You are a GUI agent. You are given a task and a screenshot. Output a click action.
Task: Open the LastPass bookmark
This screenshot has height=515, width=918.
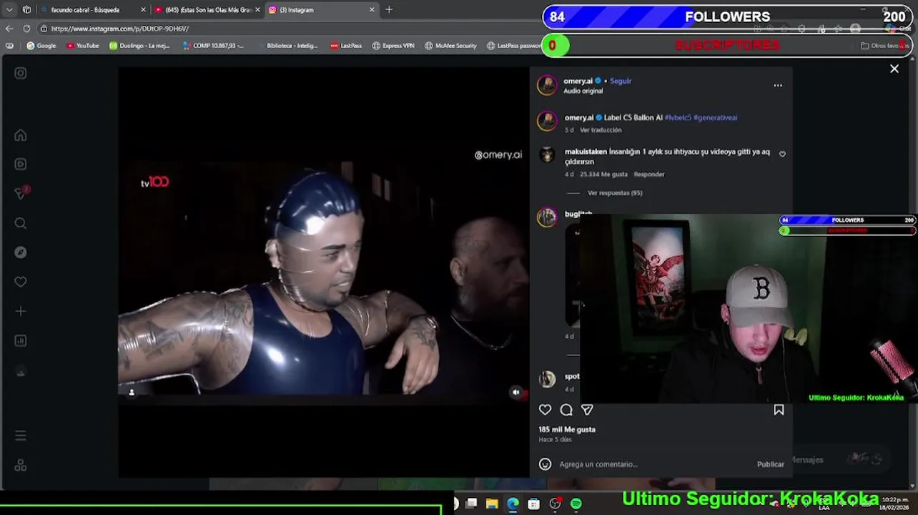pyautogui.click(x=345, y=45)
